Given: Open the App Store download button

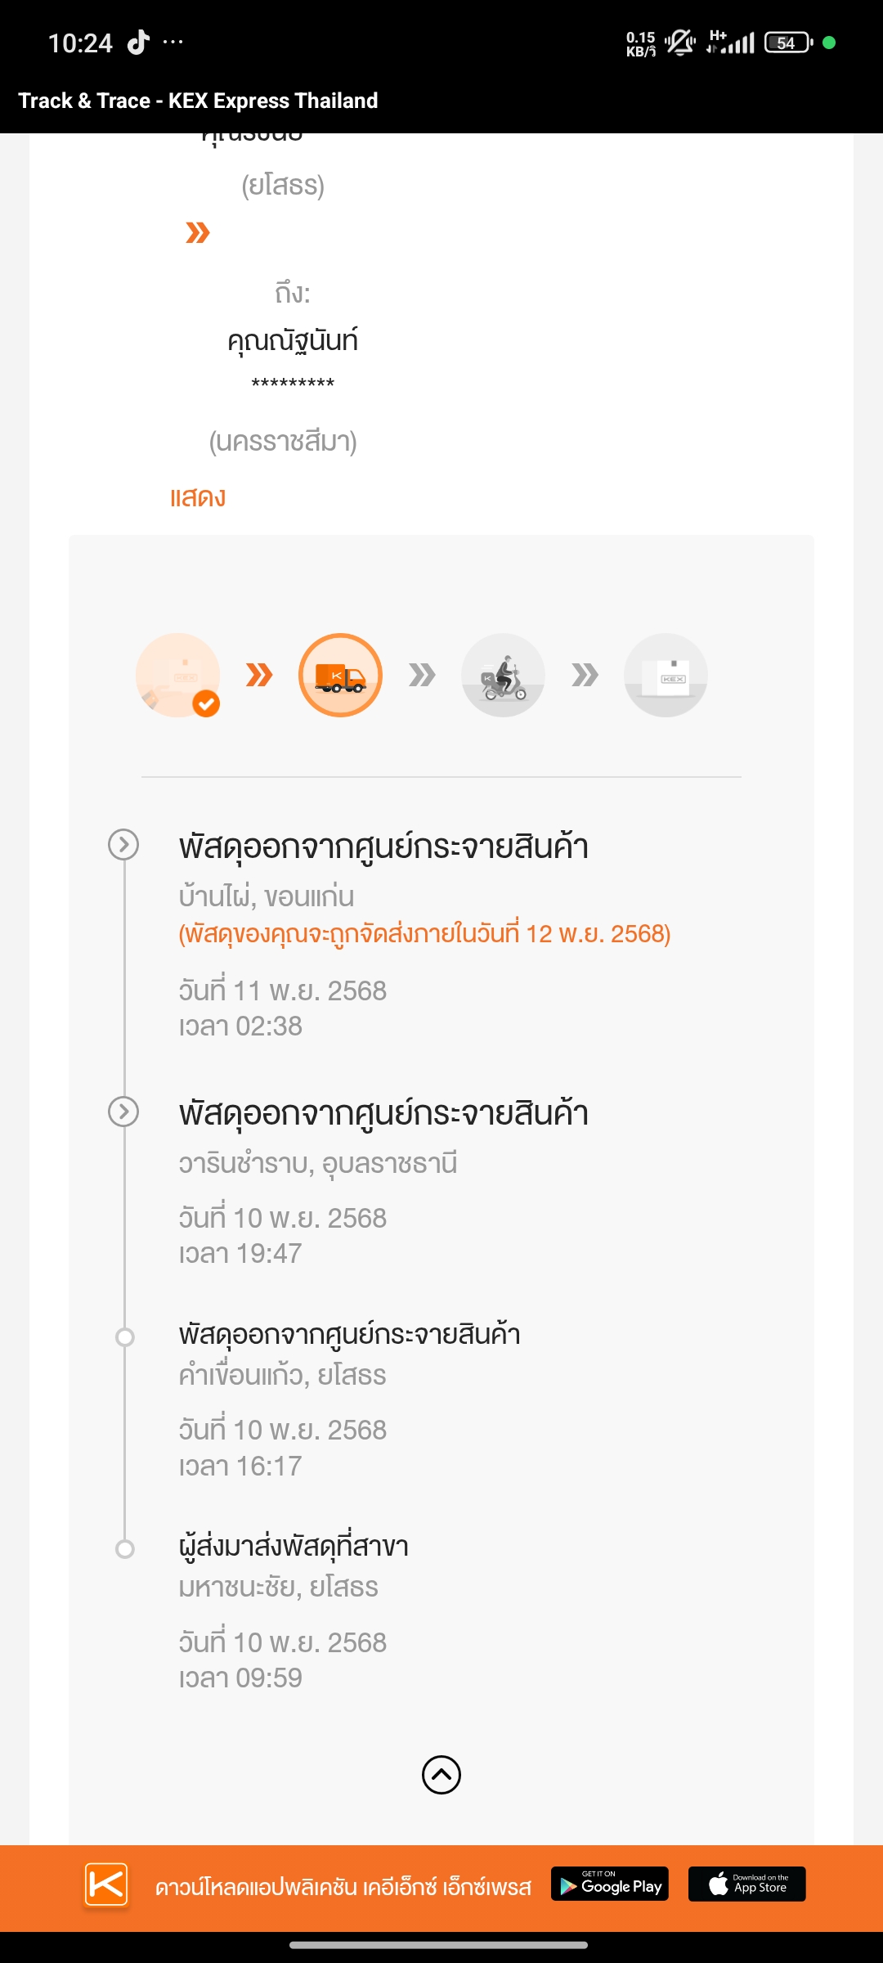Looking at the screenshot, I should point(746,1884).
